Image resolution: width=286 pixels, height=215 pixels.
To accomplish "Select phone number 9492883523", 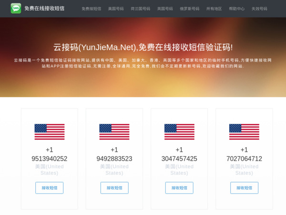I will [114, 159].
